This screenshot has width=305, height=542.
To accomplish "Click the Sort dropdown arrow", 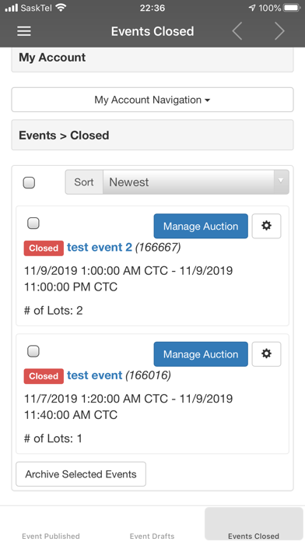I will click(x=281, y=181).
